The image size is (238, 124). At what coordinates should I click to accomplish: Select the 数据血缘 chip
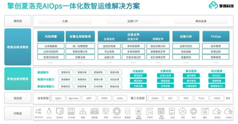(115, 86)
